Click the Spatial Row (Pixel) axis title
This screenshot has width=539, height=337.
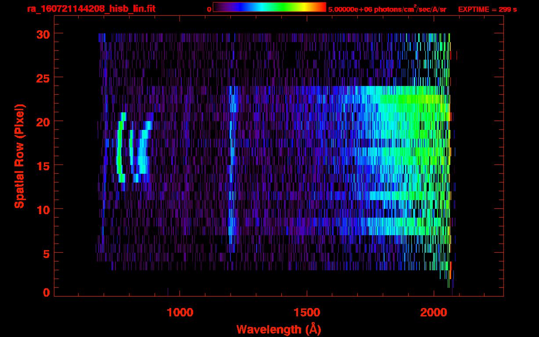[19, 156]
